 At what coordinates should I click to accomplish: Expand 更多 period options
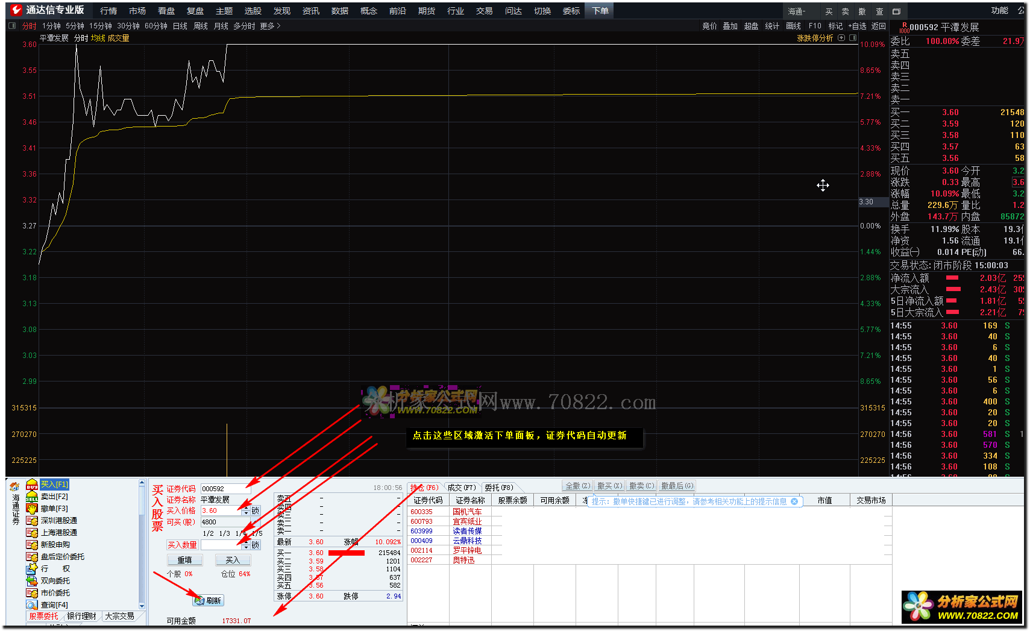270,26
